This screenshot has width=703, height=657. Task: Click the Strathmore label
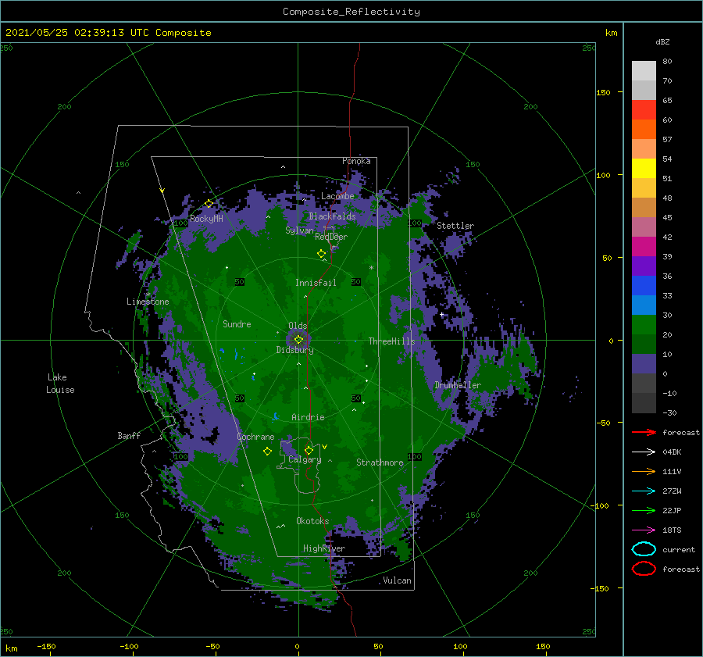[380, 462]
